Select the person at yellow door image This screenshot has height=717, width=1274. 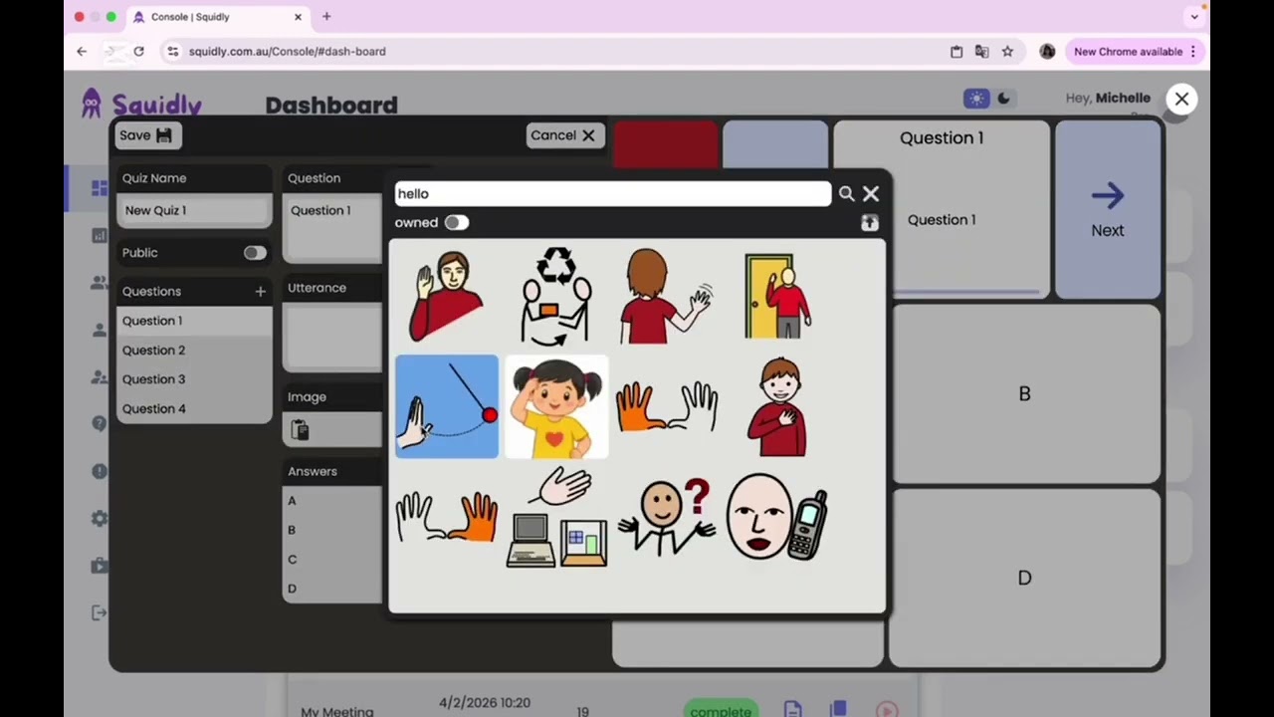pos(776,296)
